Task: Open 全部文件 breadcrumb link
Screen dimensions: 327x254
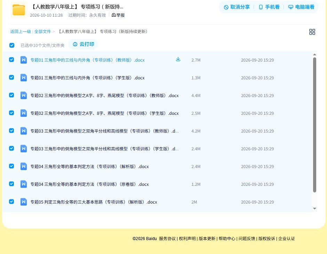Action: pos(42,32)
